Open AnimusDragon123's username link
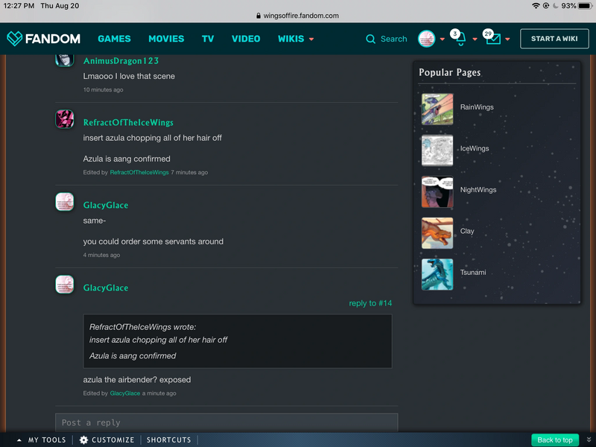The width and height of the screenshot is (596, 447). point(121,60)
